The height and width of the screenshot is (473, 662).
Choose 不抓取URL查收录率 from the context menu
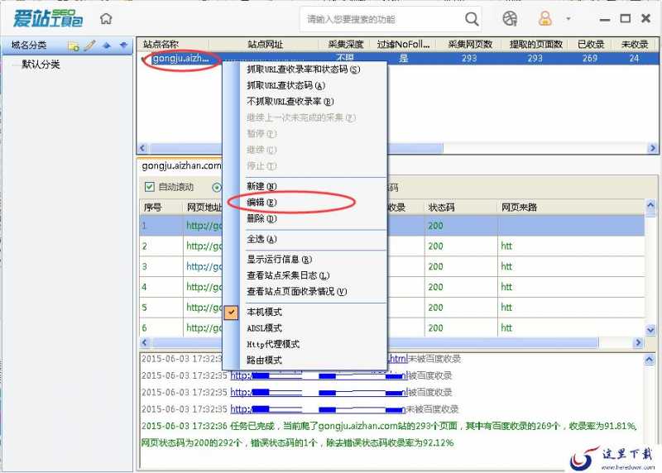pos(305,101)
